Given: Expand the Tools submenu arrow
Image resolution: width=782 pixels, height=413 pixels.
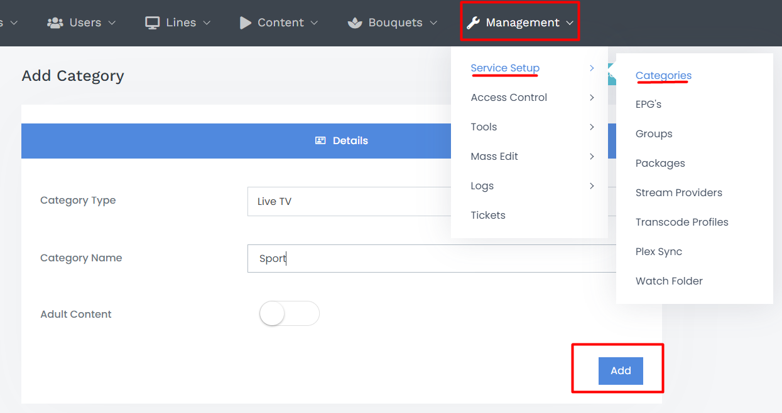Looking at the screenshot, I should (x=592, y=127).
